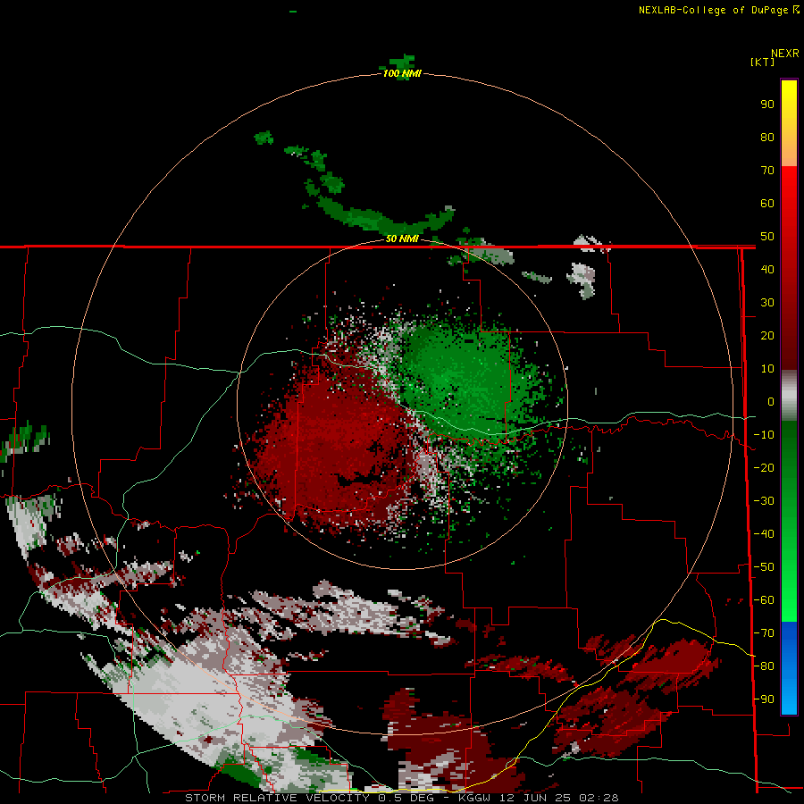Click the 0 value on the color scale

tap(771, 402)
